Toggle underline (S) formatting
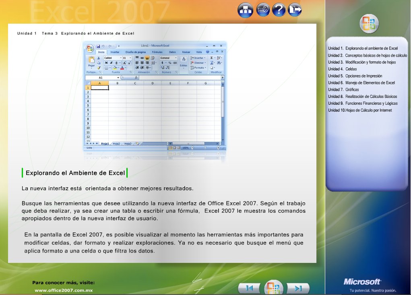The height and width of the screenshot is (295, 411). coord(116,63)
